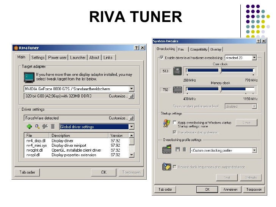The height and width of the screenshot is (207, 276).
Task: Click the driver file list scroll up arrow
Action: [x=132, y=135]
